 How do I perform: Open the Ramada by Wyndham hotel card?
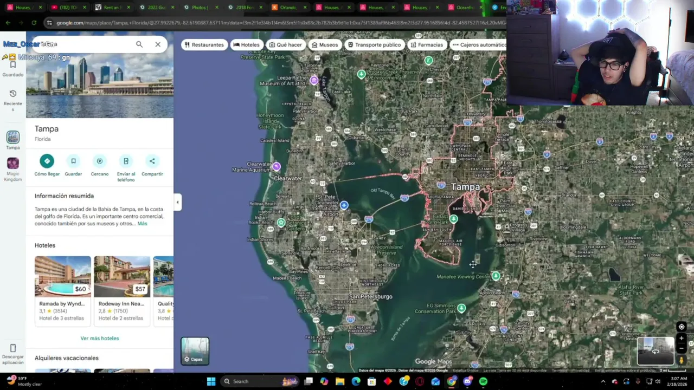(63, 290)
